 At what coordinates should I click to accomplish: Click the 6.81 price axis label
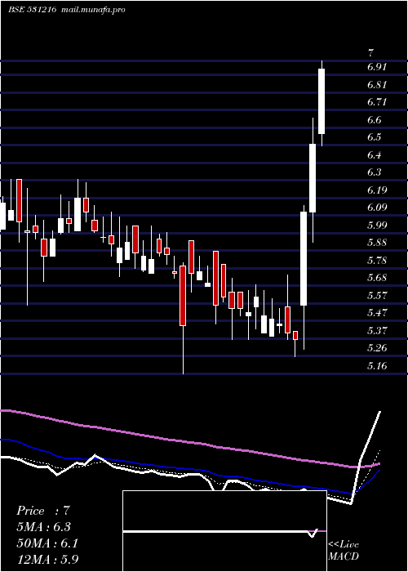[377, 85]
